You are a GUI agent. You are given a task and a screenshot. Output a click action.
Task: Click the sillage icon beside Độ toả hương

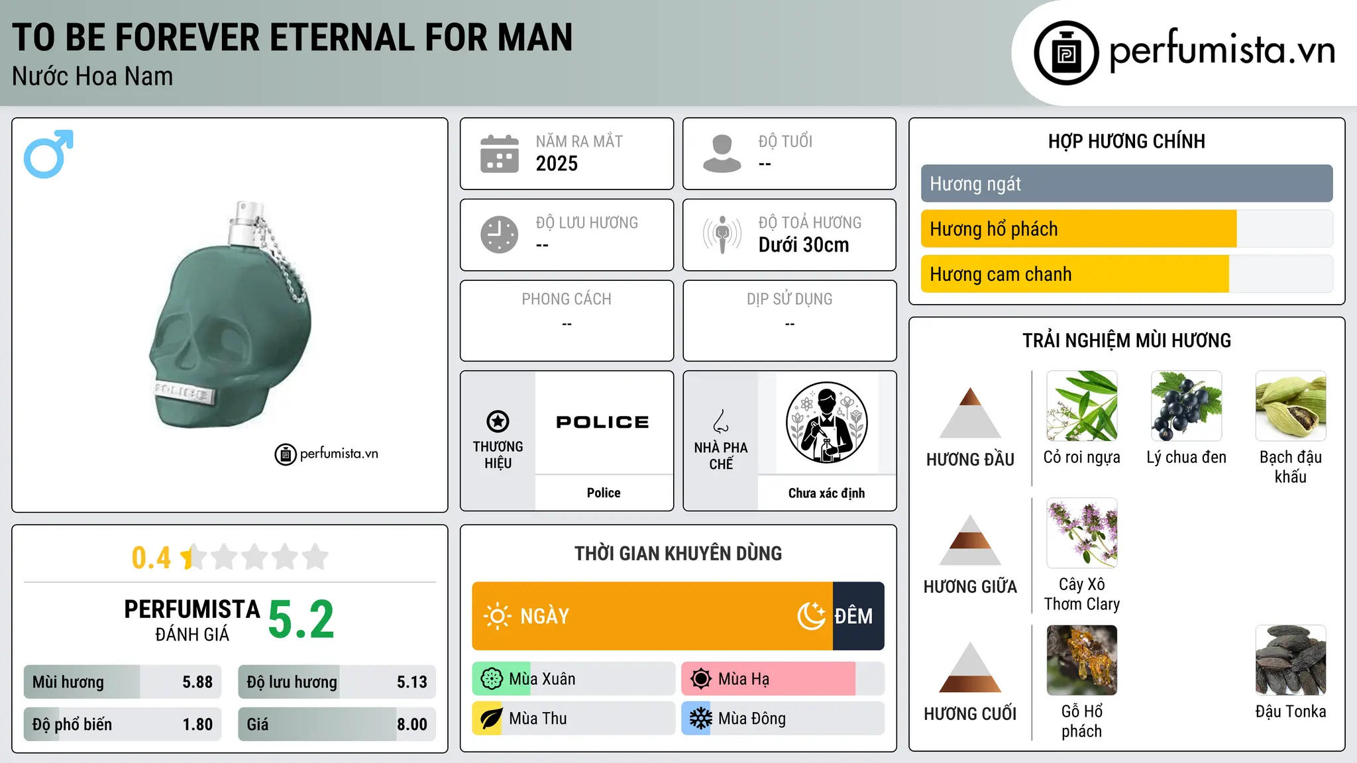pos(722,234)
